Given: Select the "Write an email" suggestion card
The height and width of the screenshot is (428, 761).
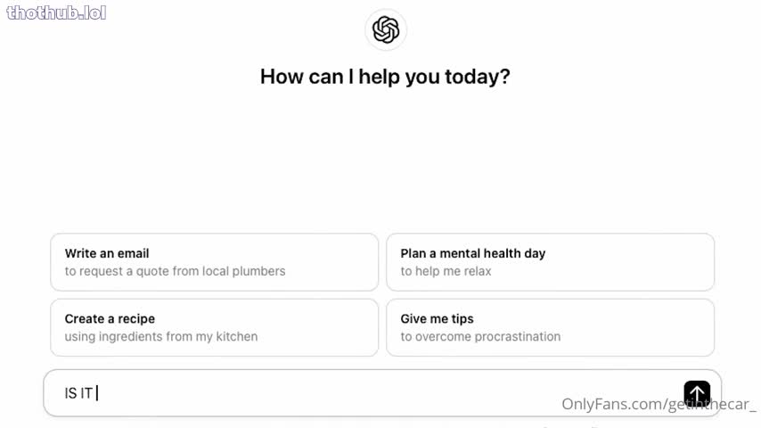Looking at the screenshot, I should [214, 262].
